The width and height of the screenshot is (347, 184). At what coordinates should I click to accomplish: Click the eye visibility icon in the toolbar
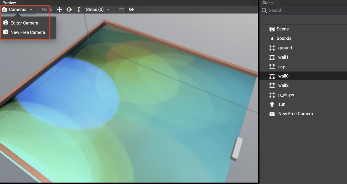click(x=131, y=9)
